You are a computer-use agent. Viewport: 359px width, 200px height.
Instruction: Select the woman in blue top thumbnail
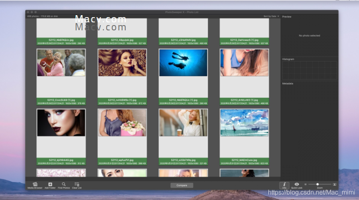click(x=244, y=63)
